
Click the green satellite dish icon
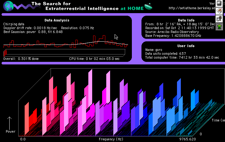148,6
